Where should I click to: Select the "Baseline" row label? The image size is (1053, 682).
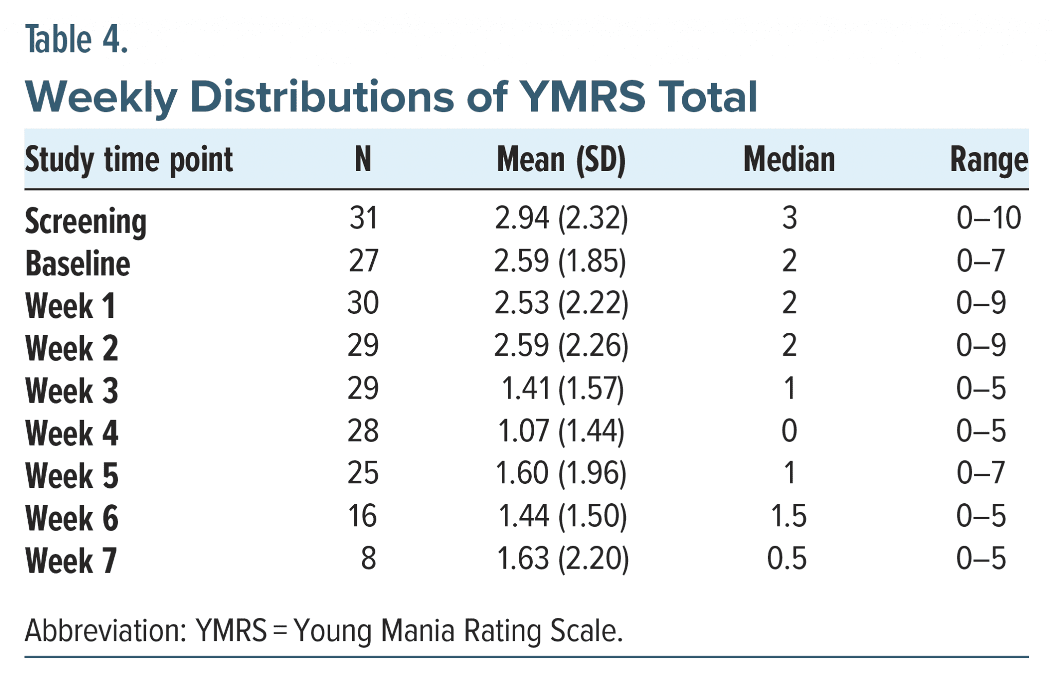coord(78,263)
